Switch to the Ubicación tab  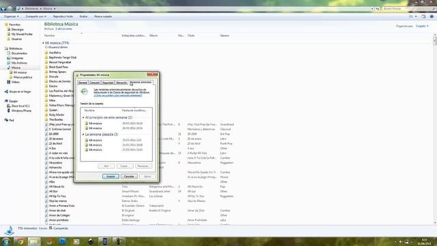pos(122,83)
